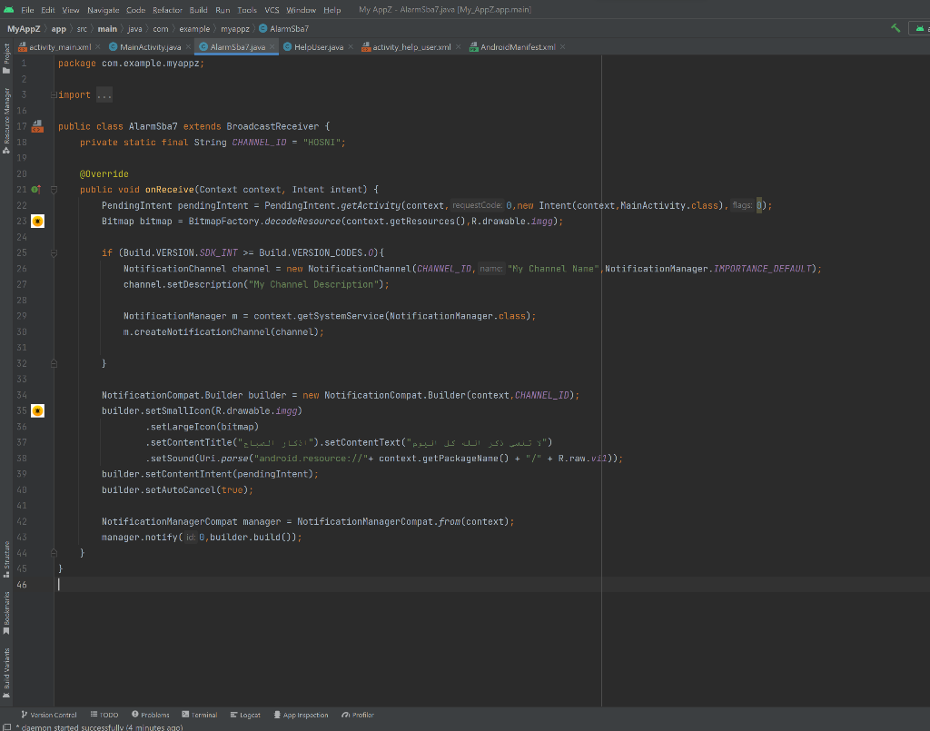Open the Project tool window
Screen dimensions: 930x731
coord(6,52)
